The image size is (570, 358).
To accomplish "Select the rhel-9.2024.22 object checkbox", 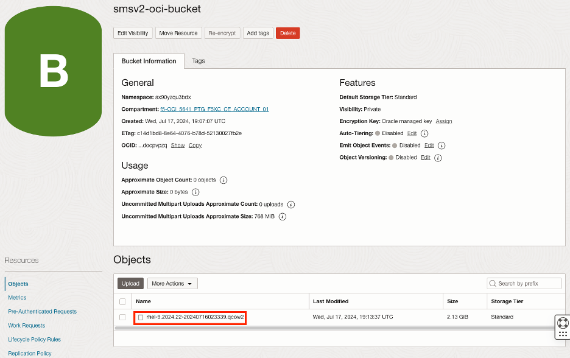I will (122, 318).
